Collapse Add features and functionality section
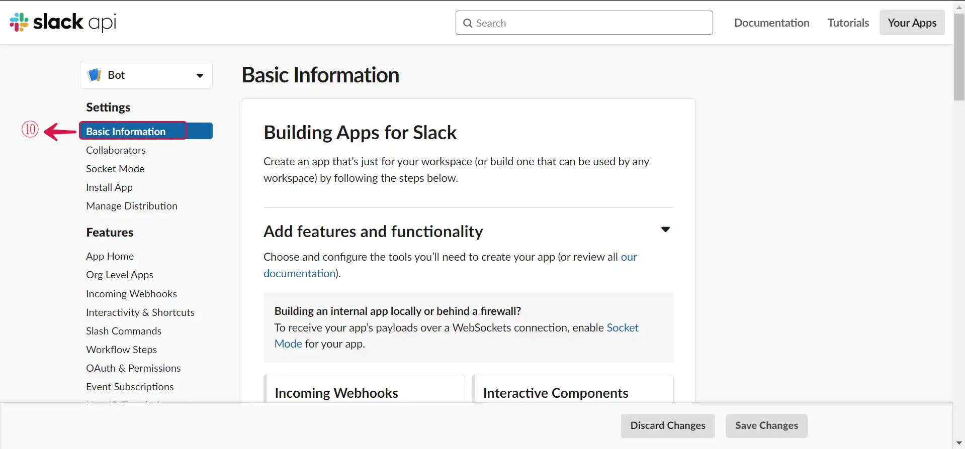Viewport: 965px width, 449px height. [x=665, y=230]
